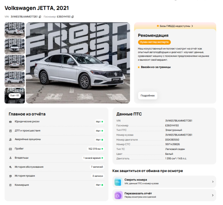Open the История продаж row label
Viewport: 223px width, 205px height.
coord(25,176)
